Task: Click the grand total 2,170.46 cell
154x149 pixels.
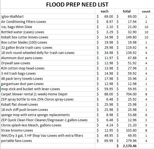Action: coord(126,146)
